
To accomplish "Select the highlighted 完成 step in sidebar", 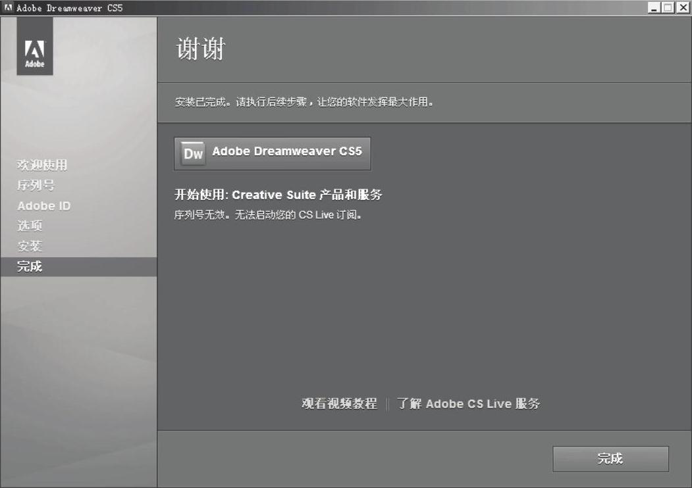I will click(78, 267).
